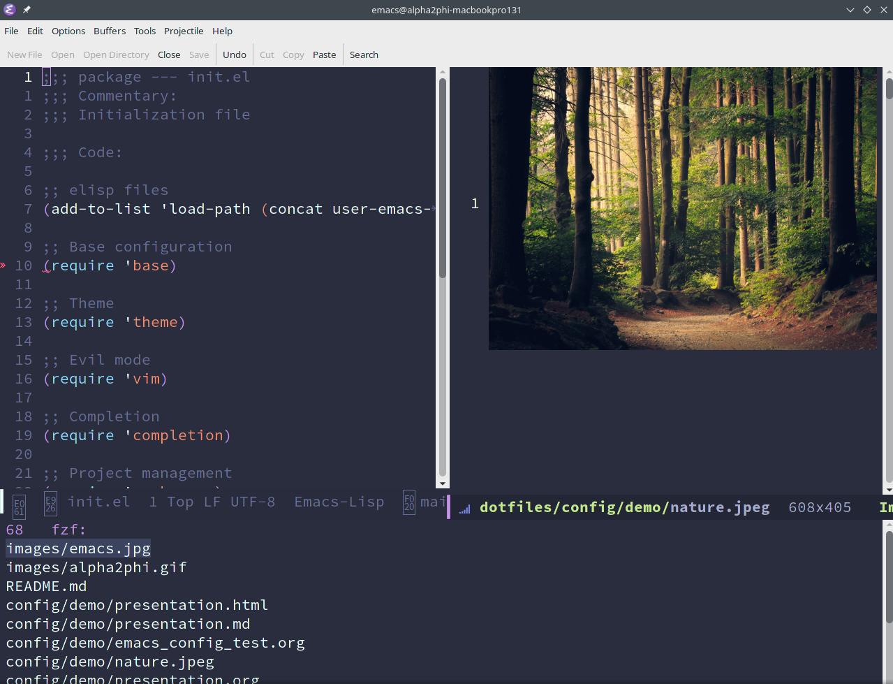Open the Tools menu
893x684 pixels.
(145, 31)
